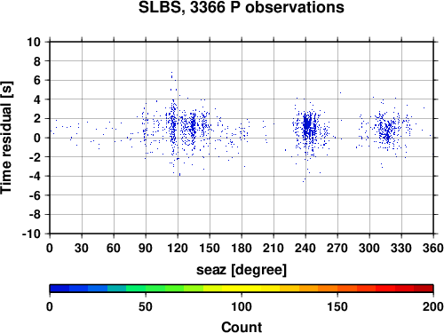Select the dark blue colorbar segment near 0
This screenshot has width=444, height=333.
pyautogui.click(x=59, y=289)
